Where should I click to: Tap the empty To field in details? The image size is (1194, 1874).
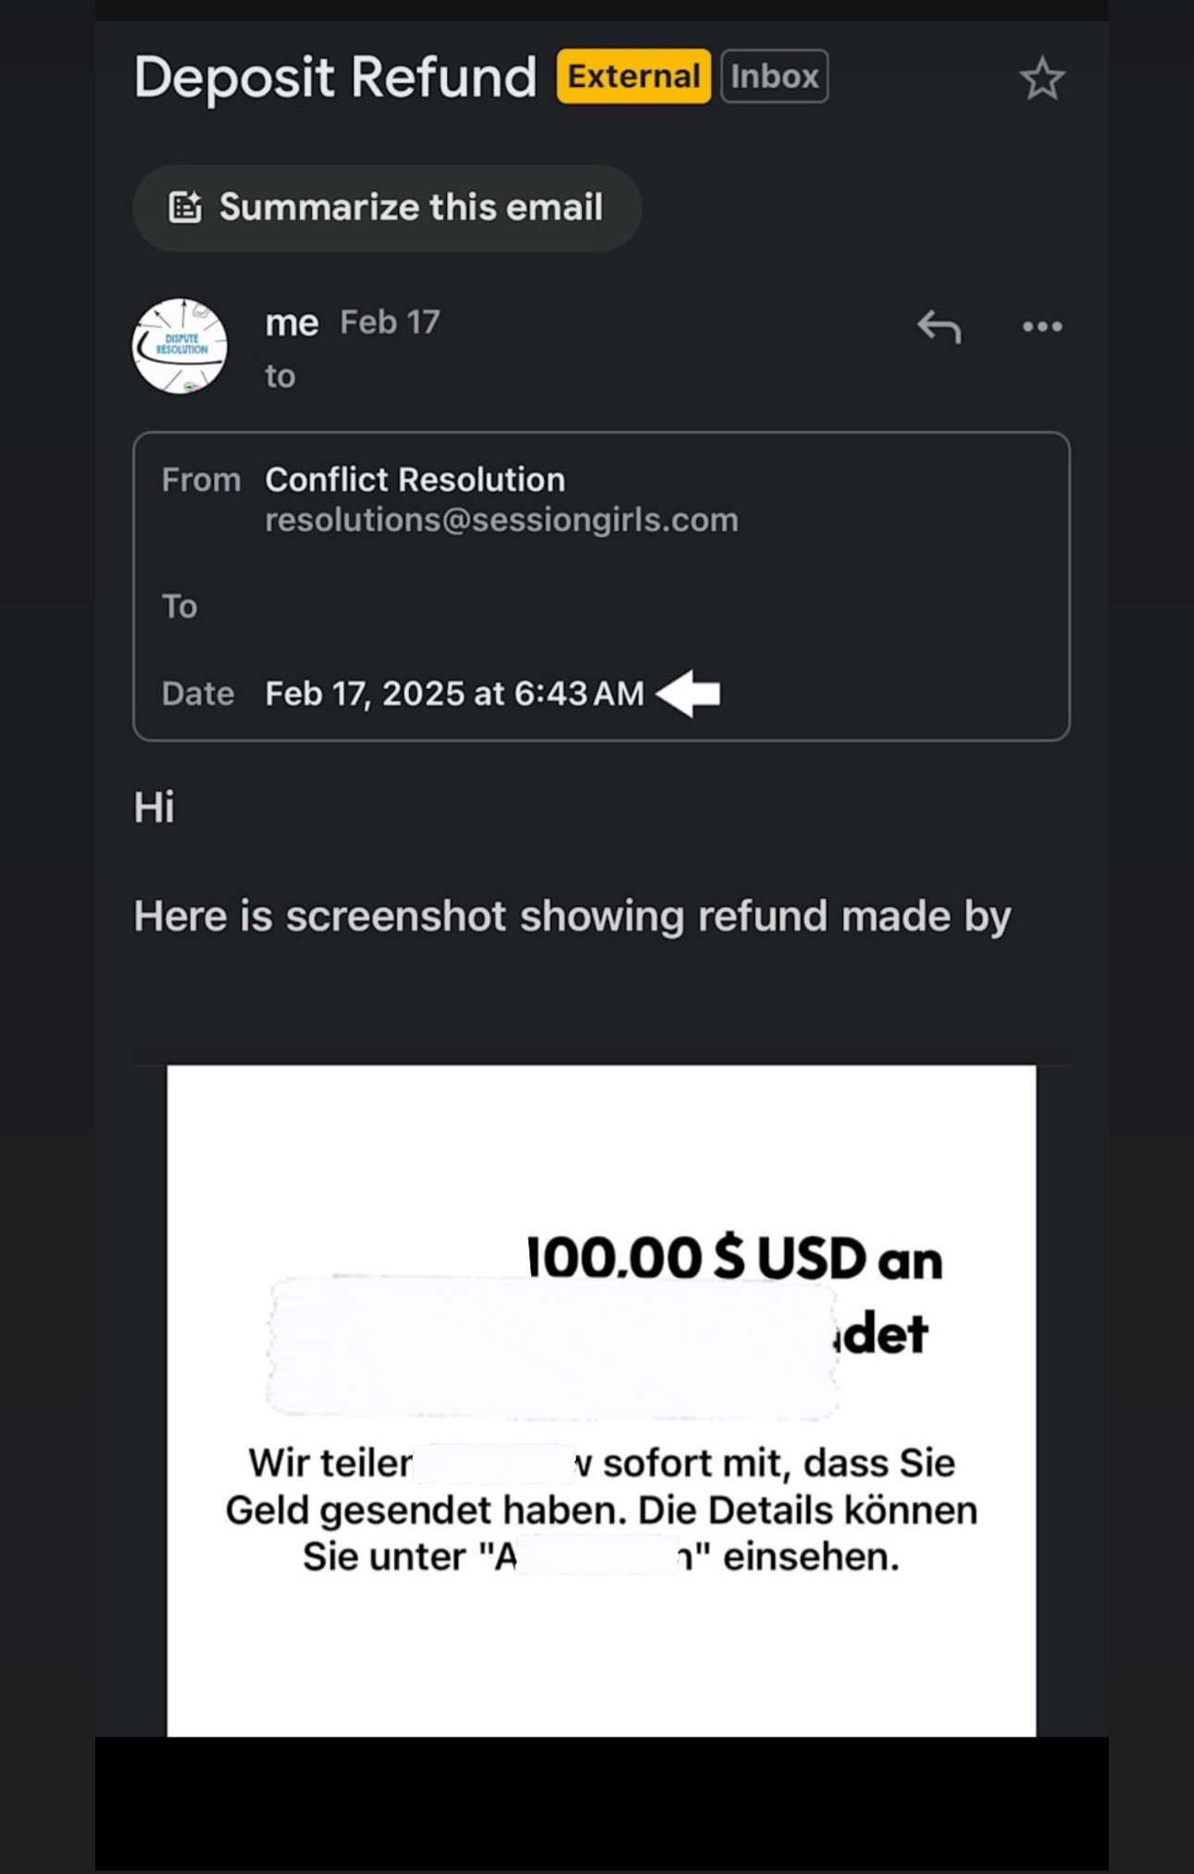pos(602,606)
